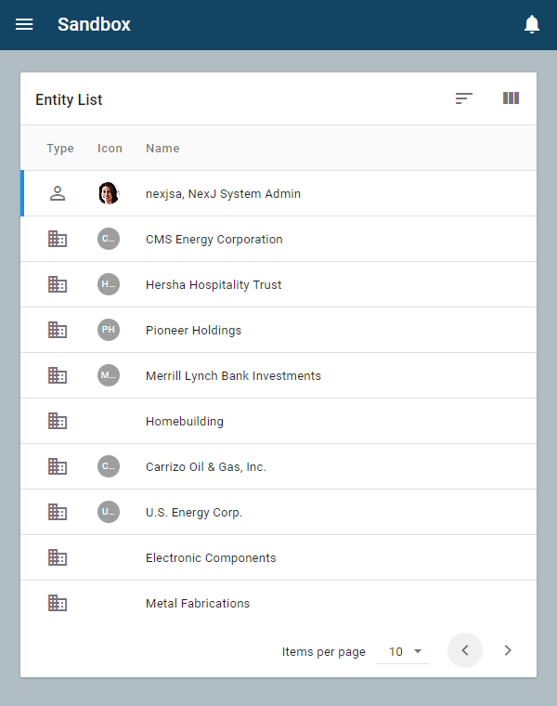
Task: Open the notifications bell
Action: click(532, 24)
